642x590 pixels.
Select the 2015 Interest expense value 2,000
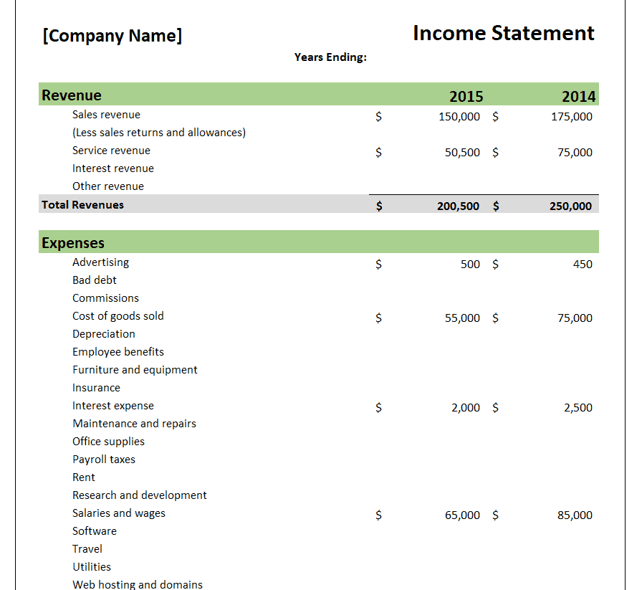466,408
